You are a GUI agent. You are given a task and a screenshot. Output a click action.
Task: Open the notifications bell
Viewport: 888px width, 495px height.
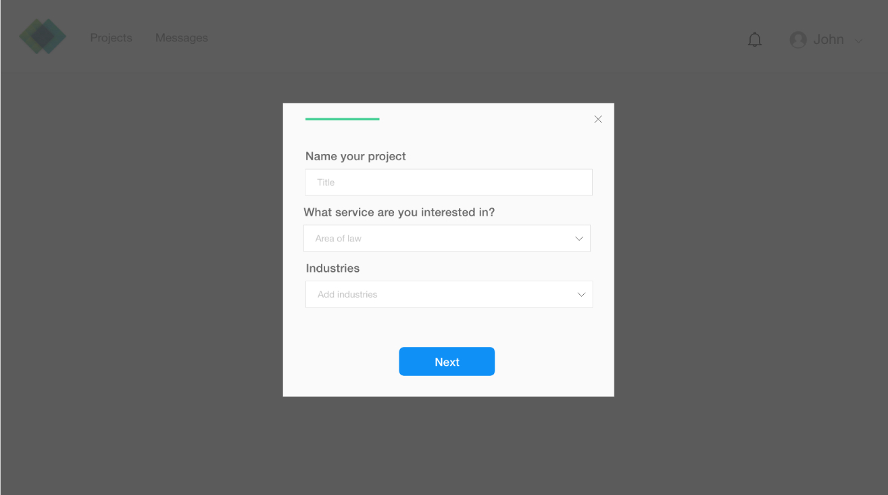click(x=754, y=40)
